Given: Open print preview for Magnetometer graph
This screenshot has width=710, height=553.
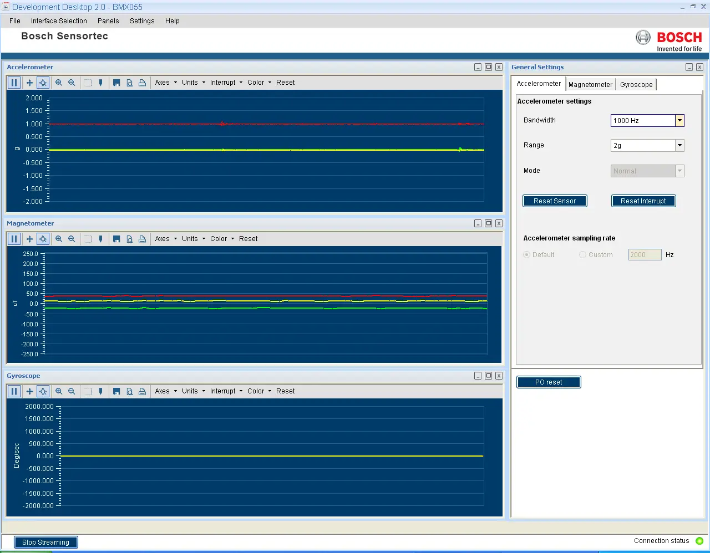Looking at the screenshot, I should [x=129, y=239].
